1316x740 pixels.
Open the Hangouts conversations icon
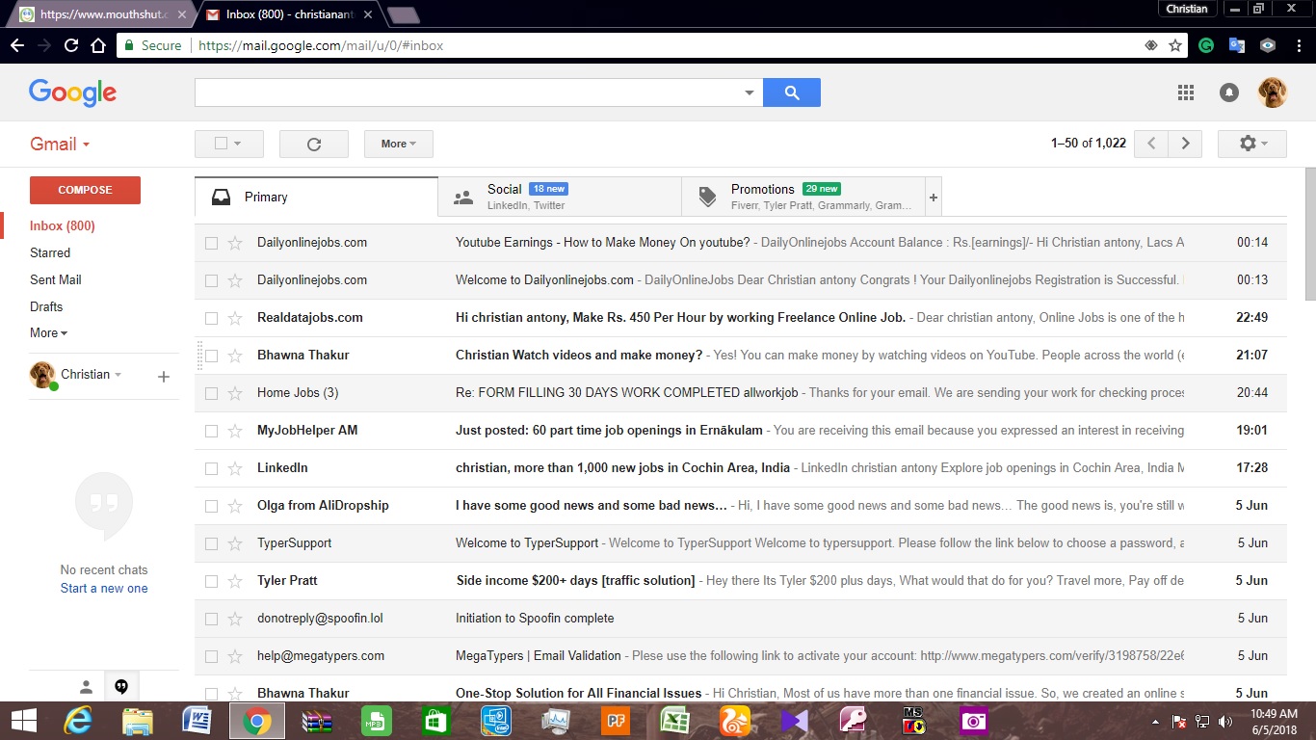point(121,686)
